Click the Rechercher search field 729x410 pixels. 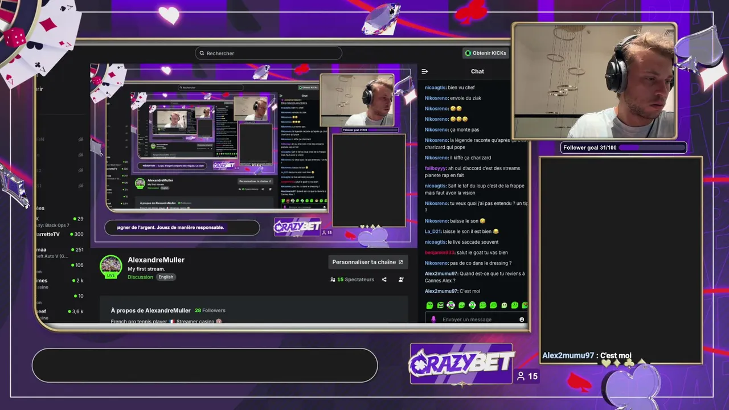(268, 53)
